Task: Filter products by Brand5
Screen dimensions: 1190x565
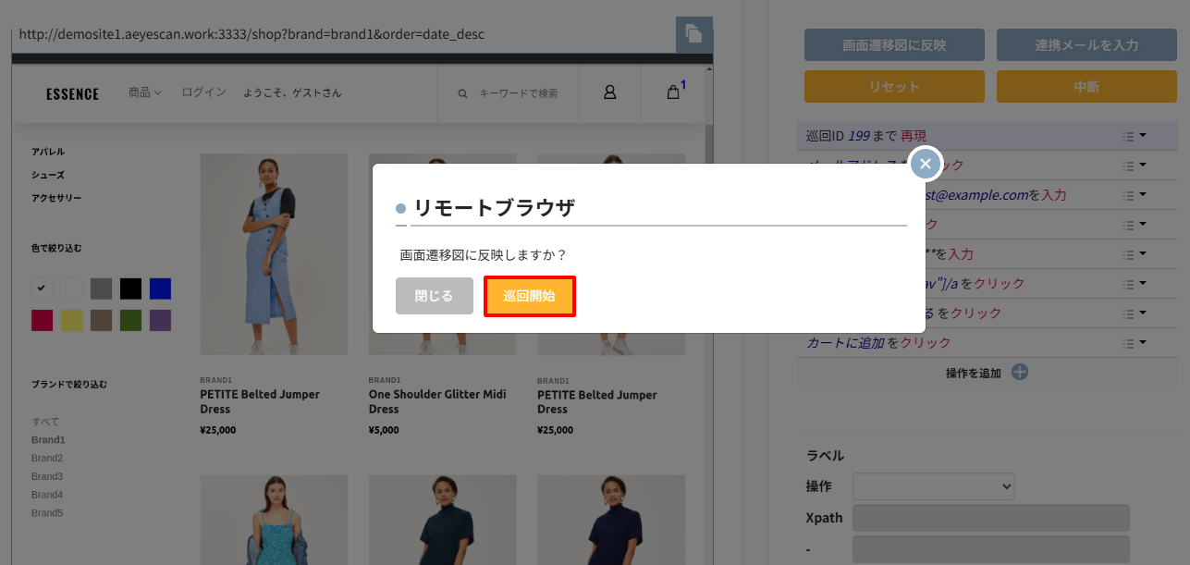Action: click(x=47, y=513)
